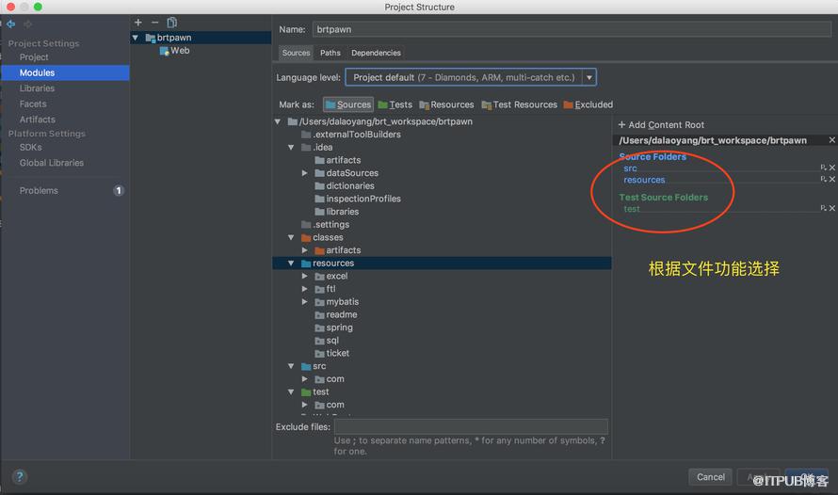Viewport: 838px width, 495px height.
Task: Select the Web facet icon
Action: click(164, 51)
